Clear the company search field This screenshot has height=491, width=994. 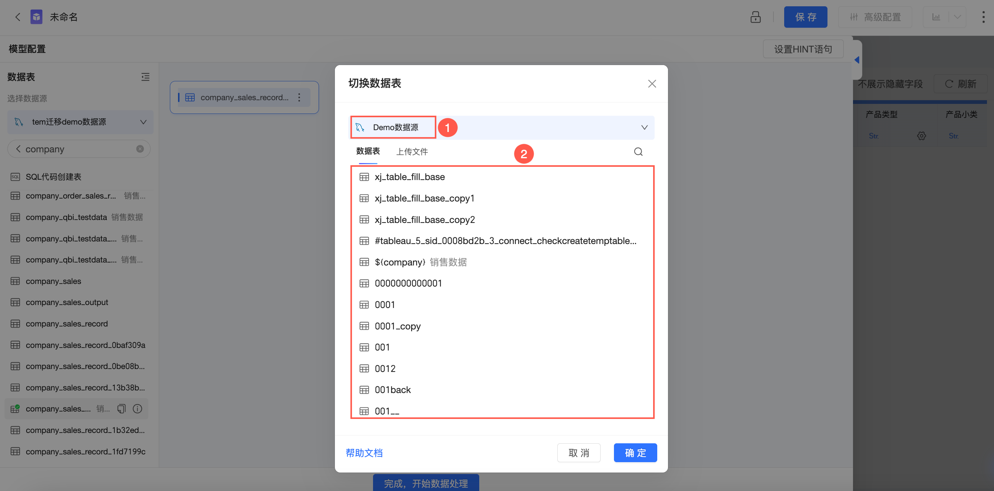pos(140,149)
